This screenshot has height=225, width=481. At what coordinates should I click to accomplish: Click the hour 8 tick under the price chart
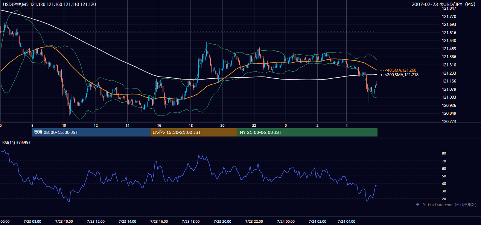pyautogui.click(x=32, y=125)
